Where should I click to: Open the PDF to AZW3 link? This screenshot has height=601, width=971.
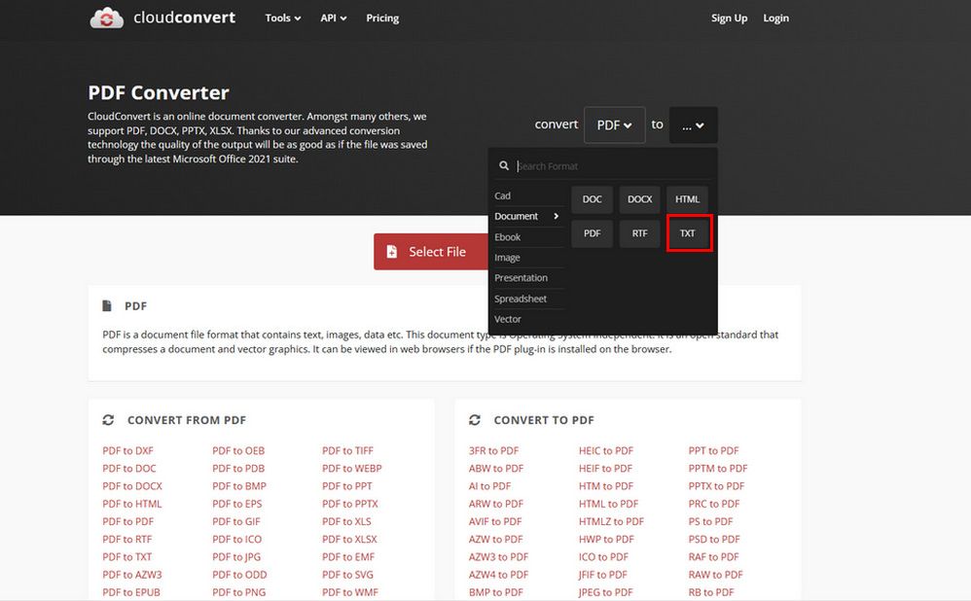click(132, 575)
